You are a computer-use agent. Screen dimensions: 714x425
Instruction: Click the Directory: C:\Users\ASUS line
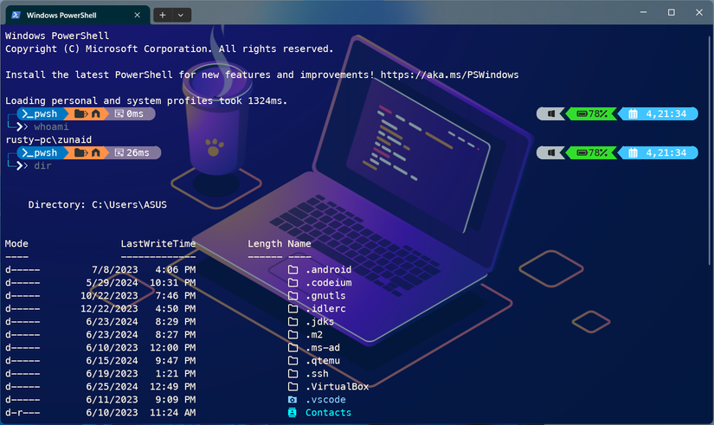coord(98,204)
